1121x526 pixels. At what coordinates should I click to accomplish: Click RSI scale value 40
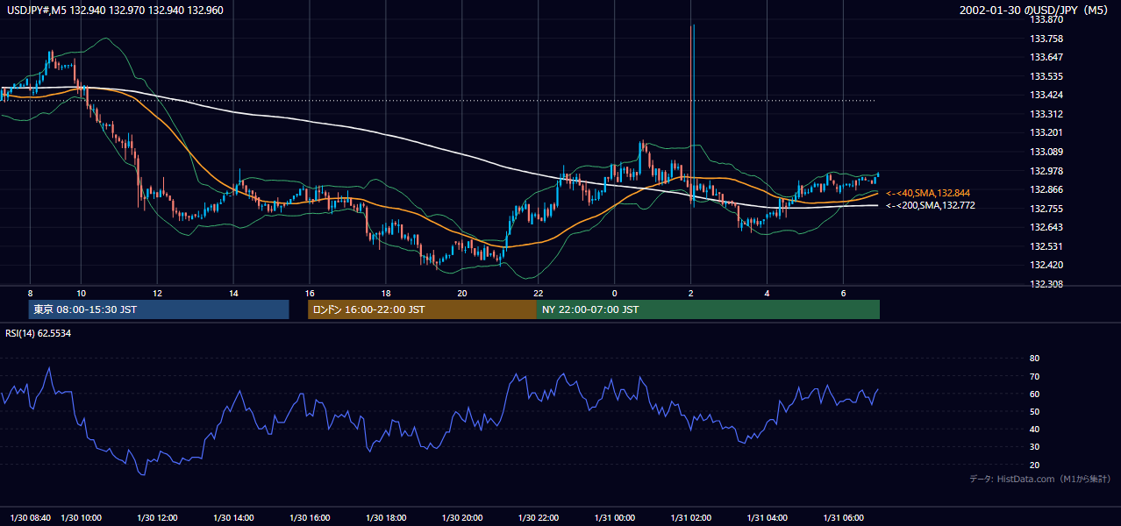[x=1034, y=430]
